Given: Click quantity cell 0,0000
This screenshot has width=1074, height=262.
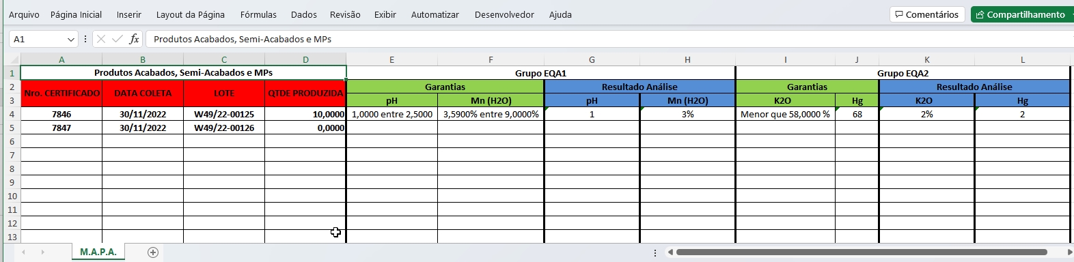Looking at the screenshot, I should [x=305, y=128].
